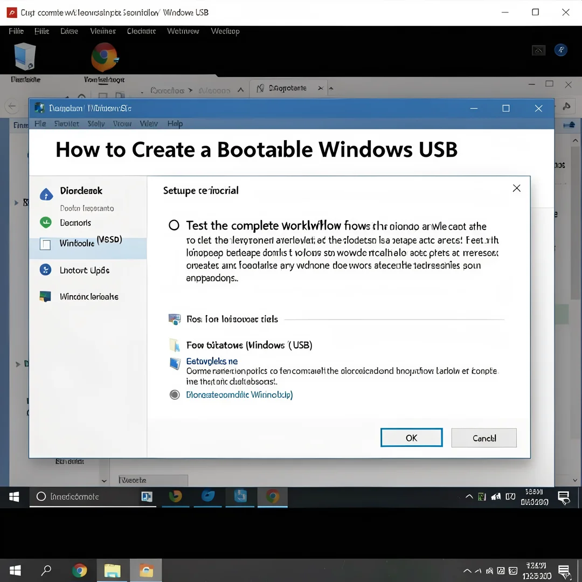582x582 pixels.
Task: Click the scroll-up arrow of the background window
Action: [575, 141]
